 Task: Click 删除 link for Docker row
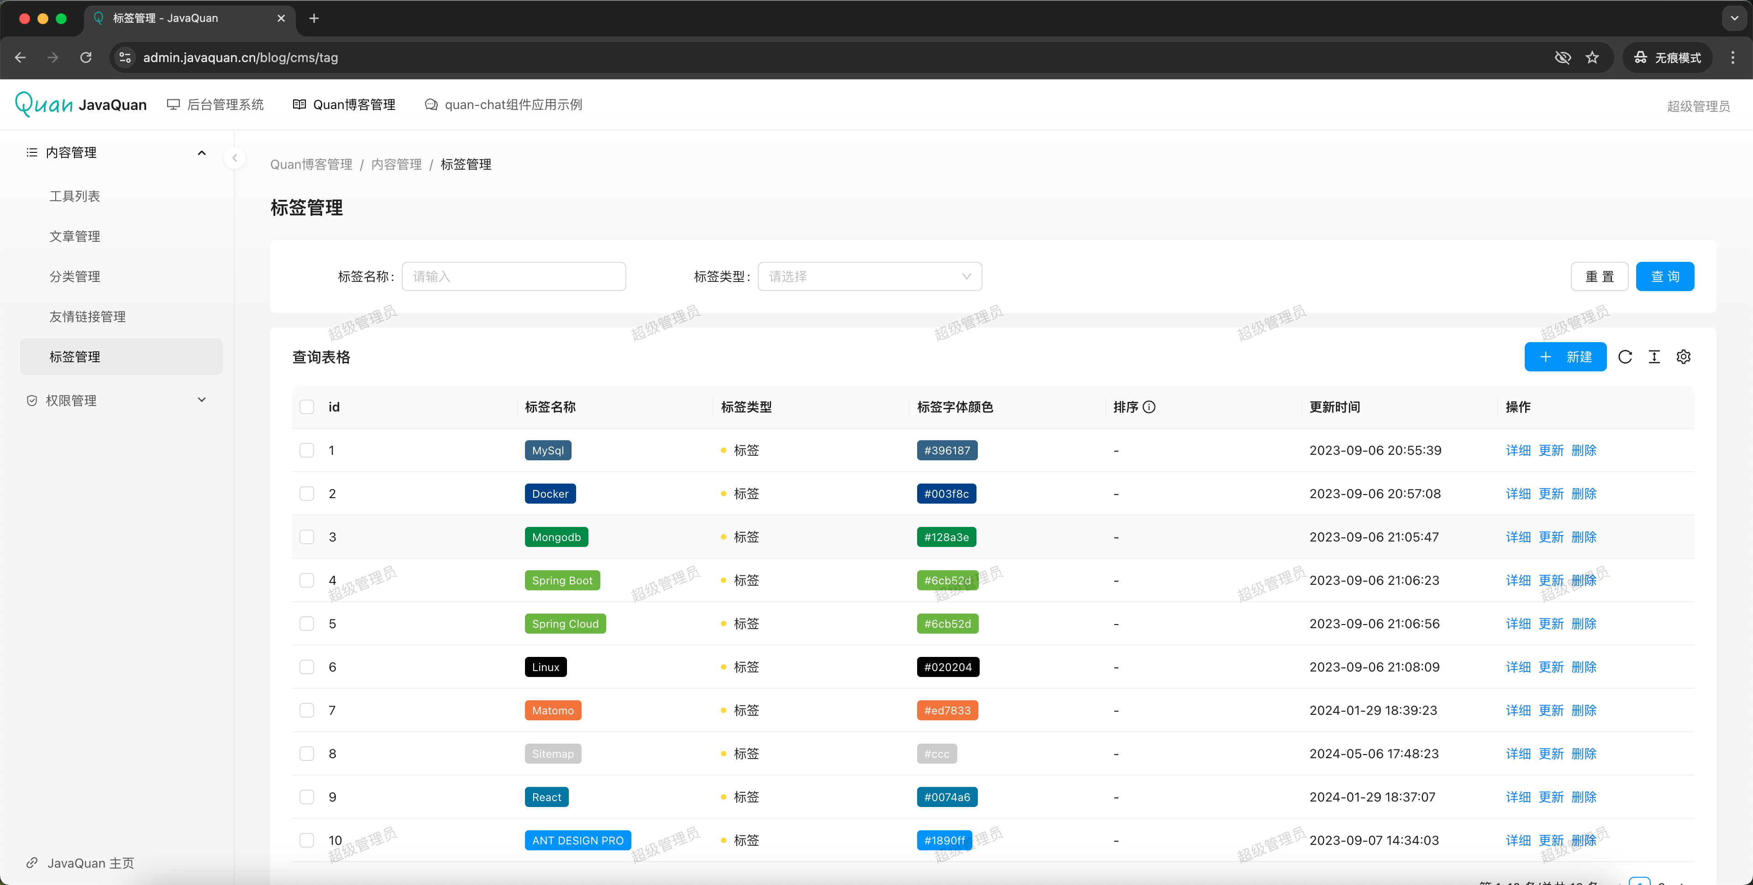(1584, 494)
